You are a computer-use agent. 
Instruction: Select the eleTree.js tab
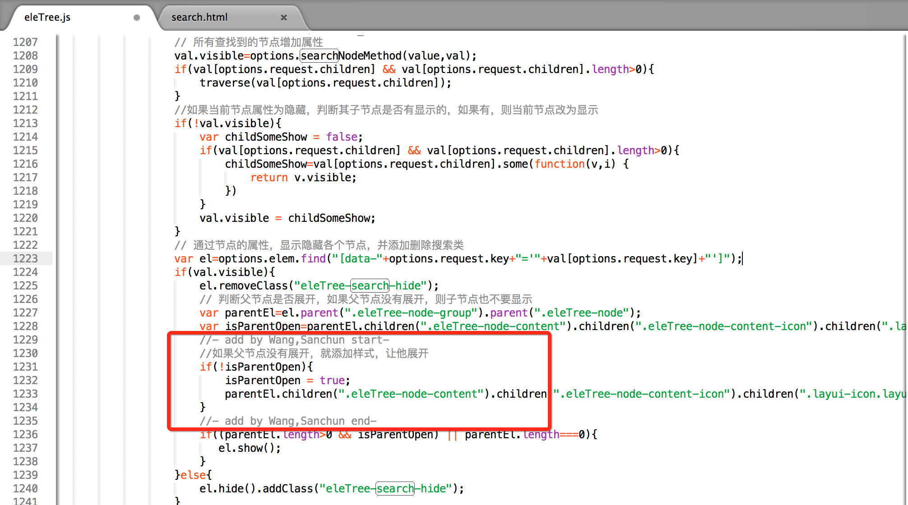click(x=47, y=18)
